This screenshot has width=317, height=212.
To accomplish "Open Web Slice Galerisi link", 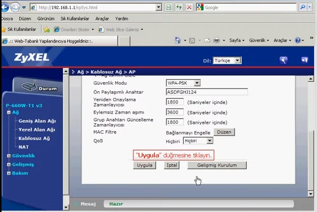I will coord(121,29).
